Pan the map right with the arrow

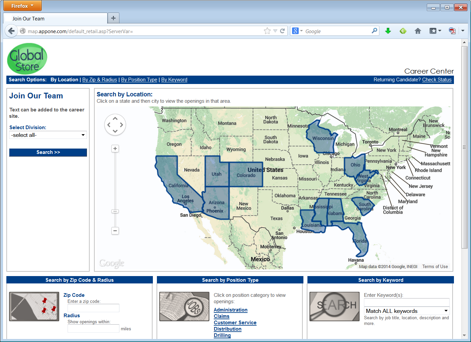[121, 125]
